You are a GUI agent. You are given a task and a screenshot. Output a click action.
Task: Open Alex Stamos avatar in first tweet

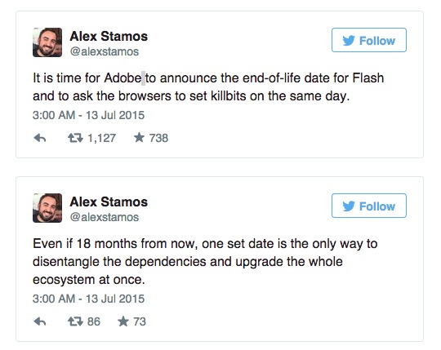tap(47, 42)
